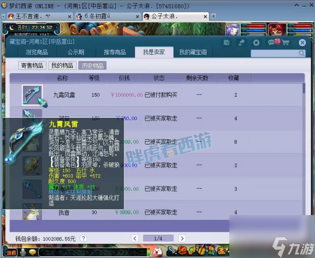Click the game time clock 23:34:52
The image size is (315, 258).
42,28
